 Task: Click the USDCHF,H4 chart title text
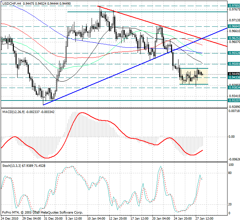click(x=11, y=3)
